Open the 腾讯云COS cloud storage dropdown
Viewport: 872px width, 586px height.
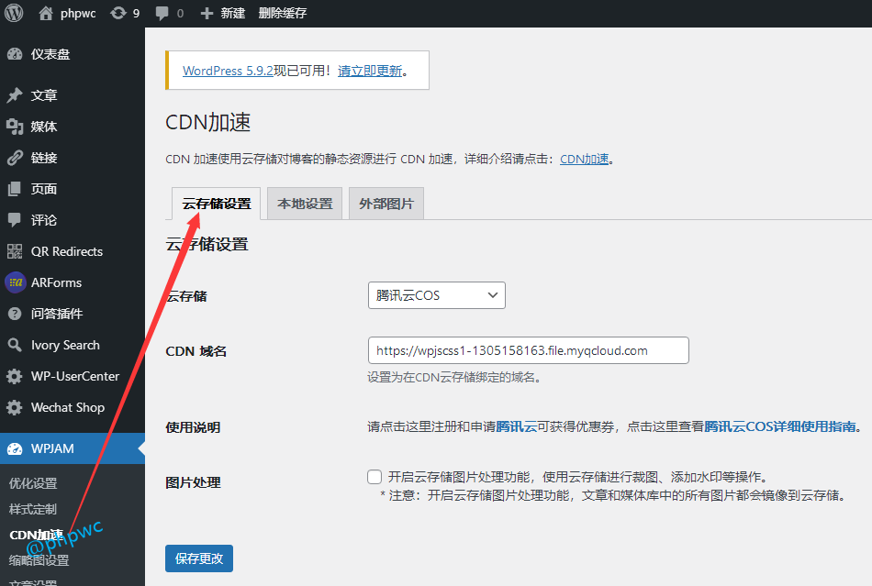(x=437, y=295)
